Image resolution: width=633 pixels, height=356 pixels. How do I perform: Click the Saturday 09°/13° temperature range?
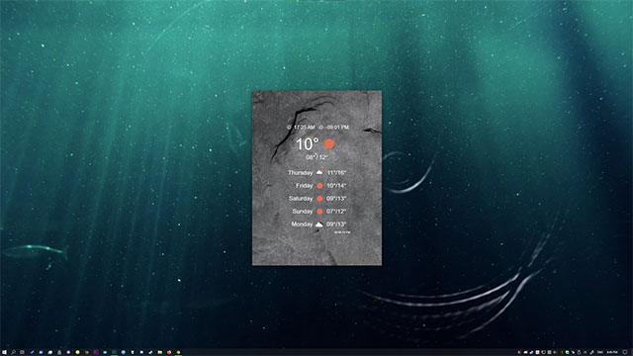click(x=336, y=199)
